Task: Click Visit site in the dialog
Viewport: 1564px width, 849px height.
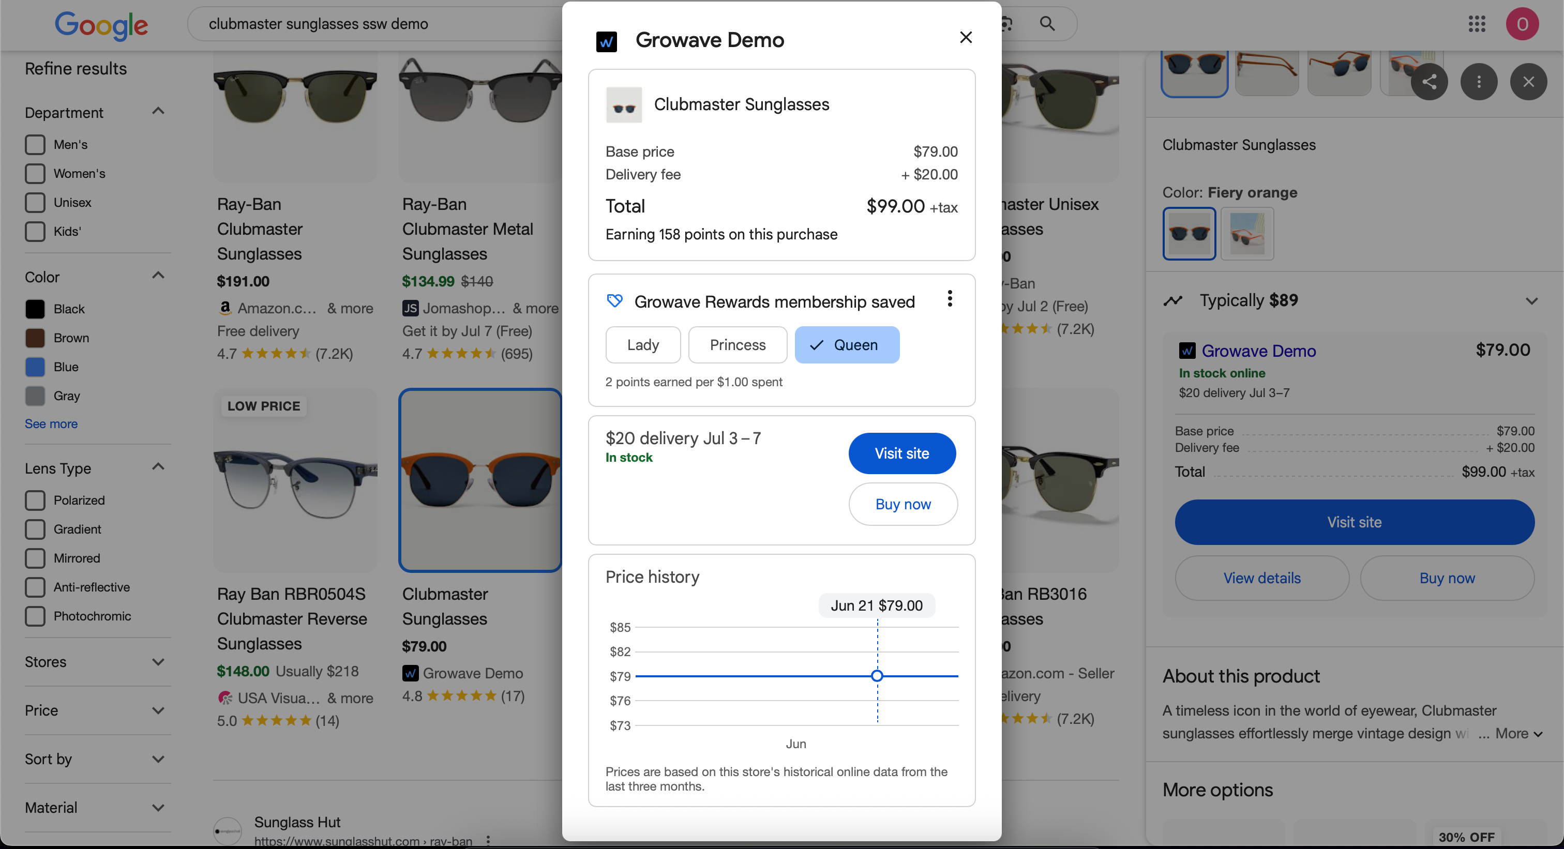Action: [x=901, y=453]
